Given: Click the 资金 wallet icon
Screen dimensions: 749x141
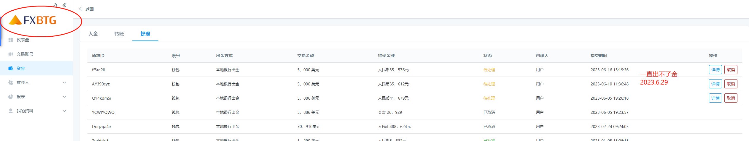Looking at the screenshot, I should [11, 68].
